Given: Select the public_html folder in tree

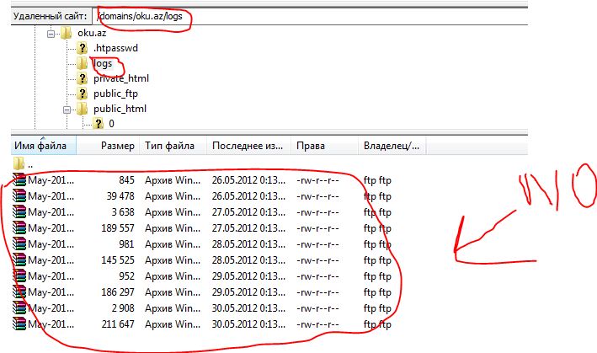Looking at the screenshot, I should (120, 109).
